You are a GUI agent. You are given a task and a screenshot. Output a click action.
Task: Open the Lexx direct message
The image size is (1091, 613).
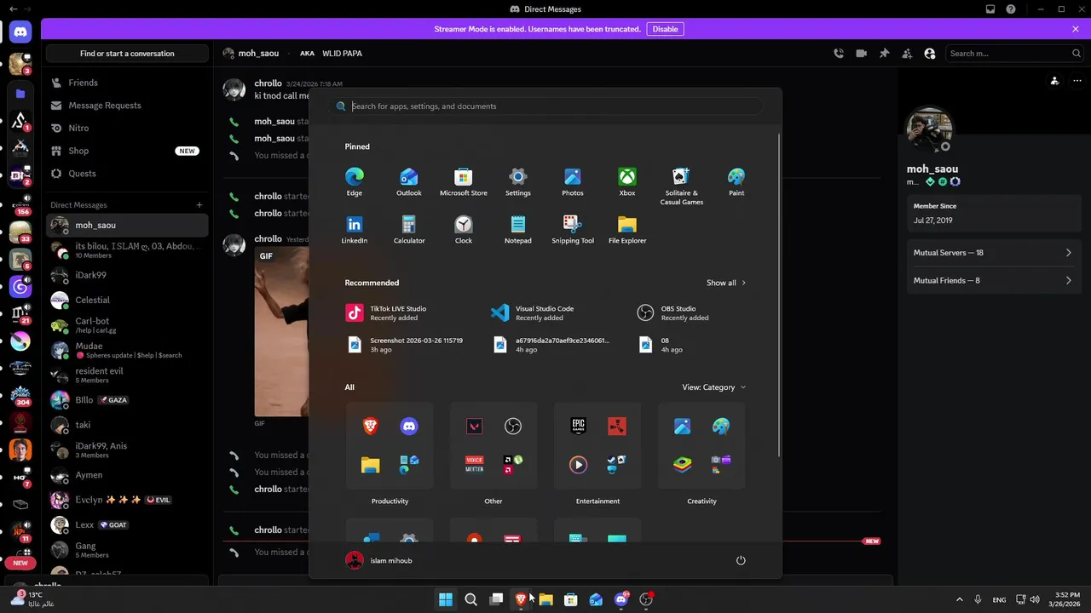coord(127,524)
